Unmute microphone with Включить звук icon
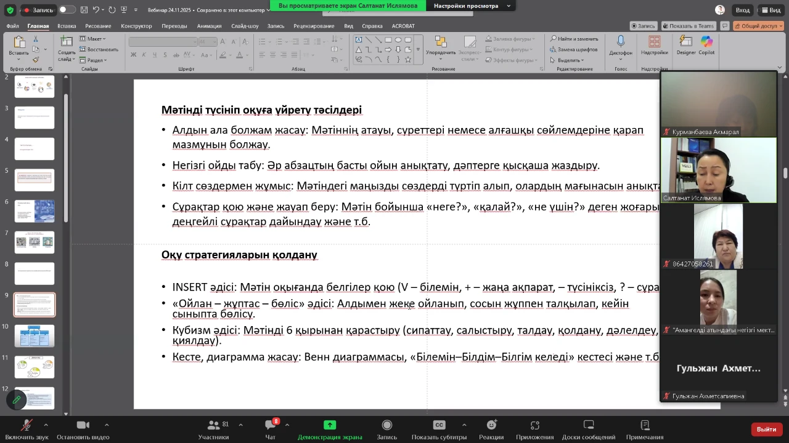Screen dimensions: 789x443 tap(27, 426)
